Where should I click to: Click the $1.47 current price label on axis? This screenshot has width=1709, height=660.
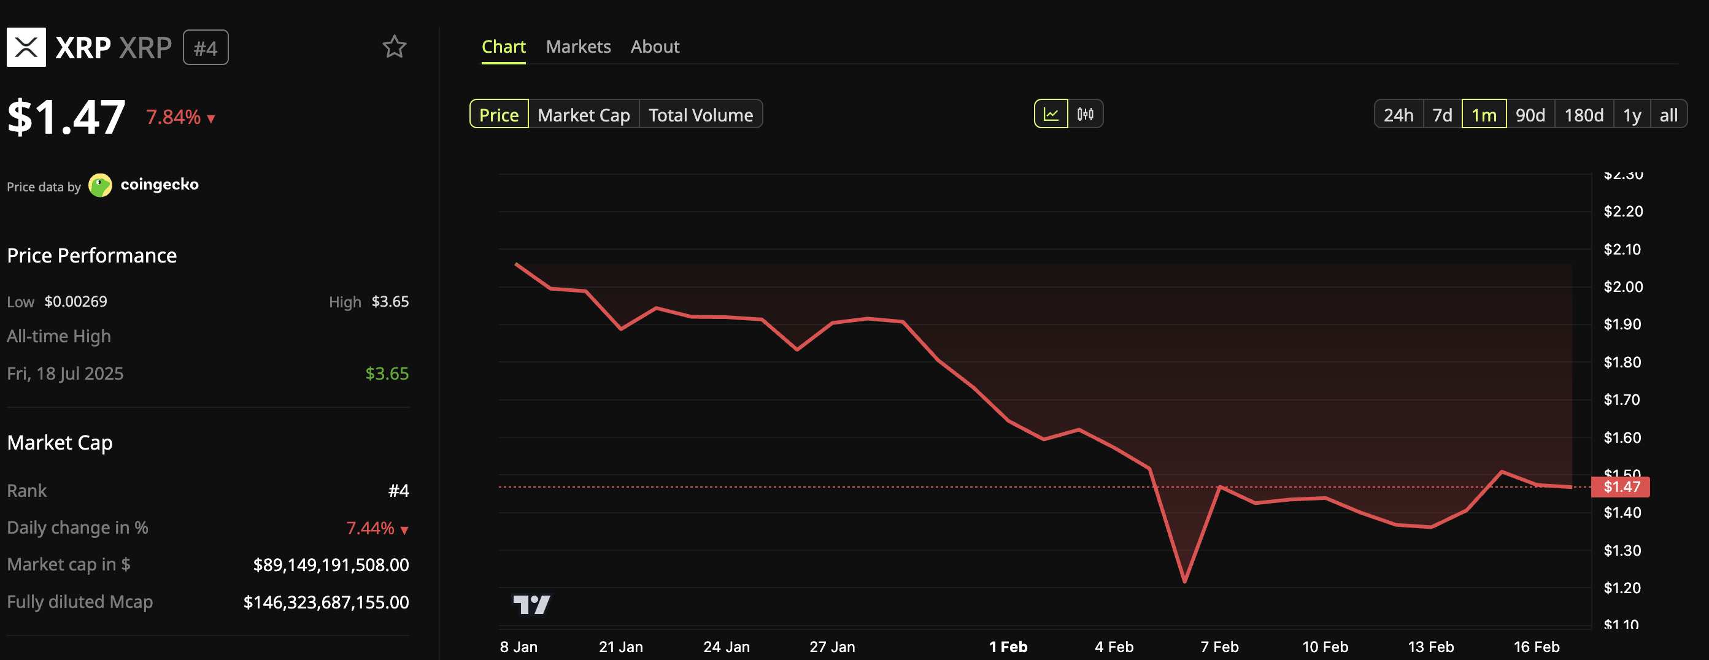pos(1621,487)
